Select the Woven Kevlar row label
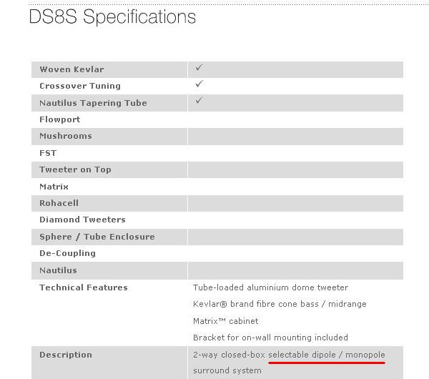429x379 pixels. pyautogui.click(x=71, y=69)
